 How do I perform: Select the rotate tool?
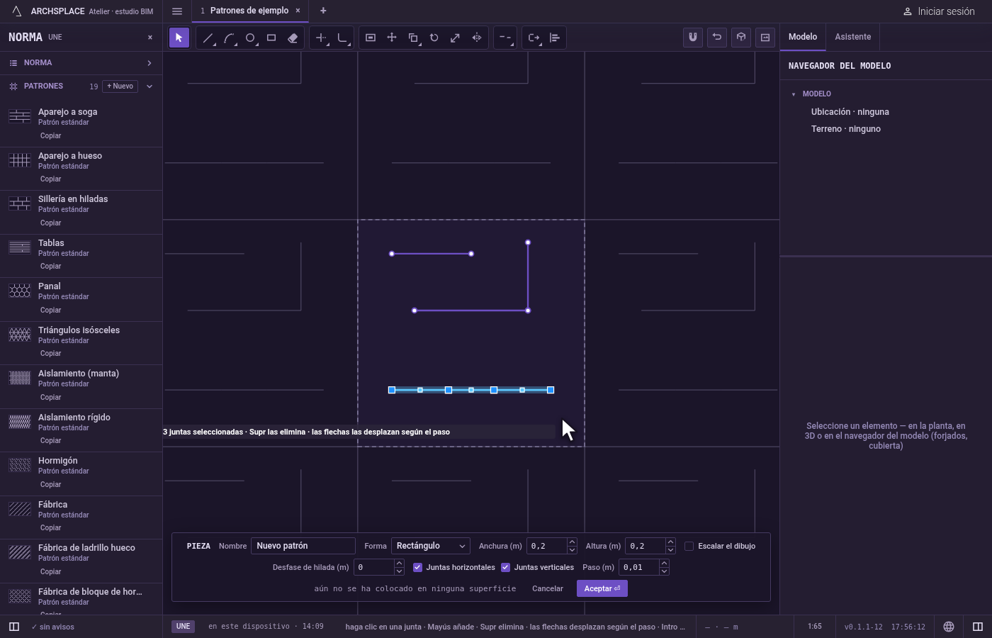click(x=434, y=38)
